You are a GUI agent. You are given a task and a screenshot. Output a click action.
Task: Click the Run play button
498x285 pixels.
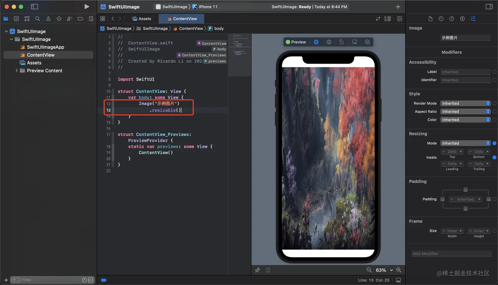pos(87,7)
